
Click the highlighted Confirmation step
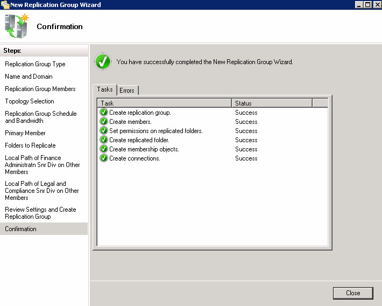44,228
